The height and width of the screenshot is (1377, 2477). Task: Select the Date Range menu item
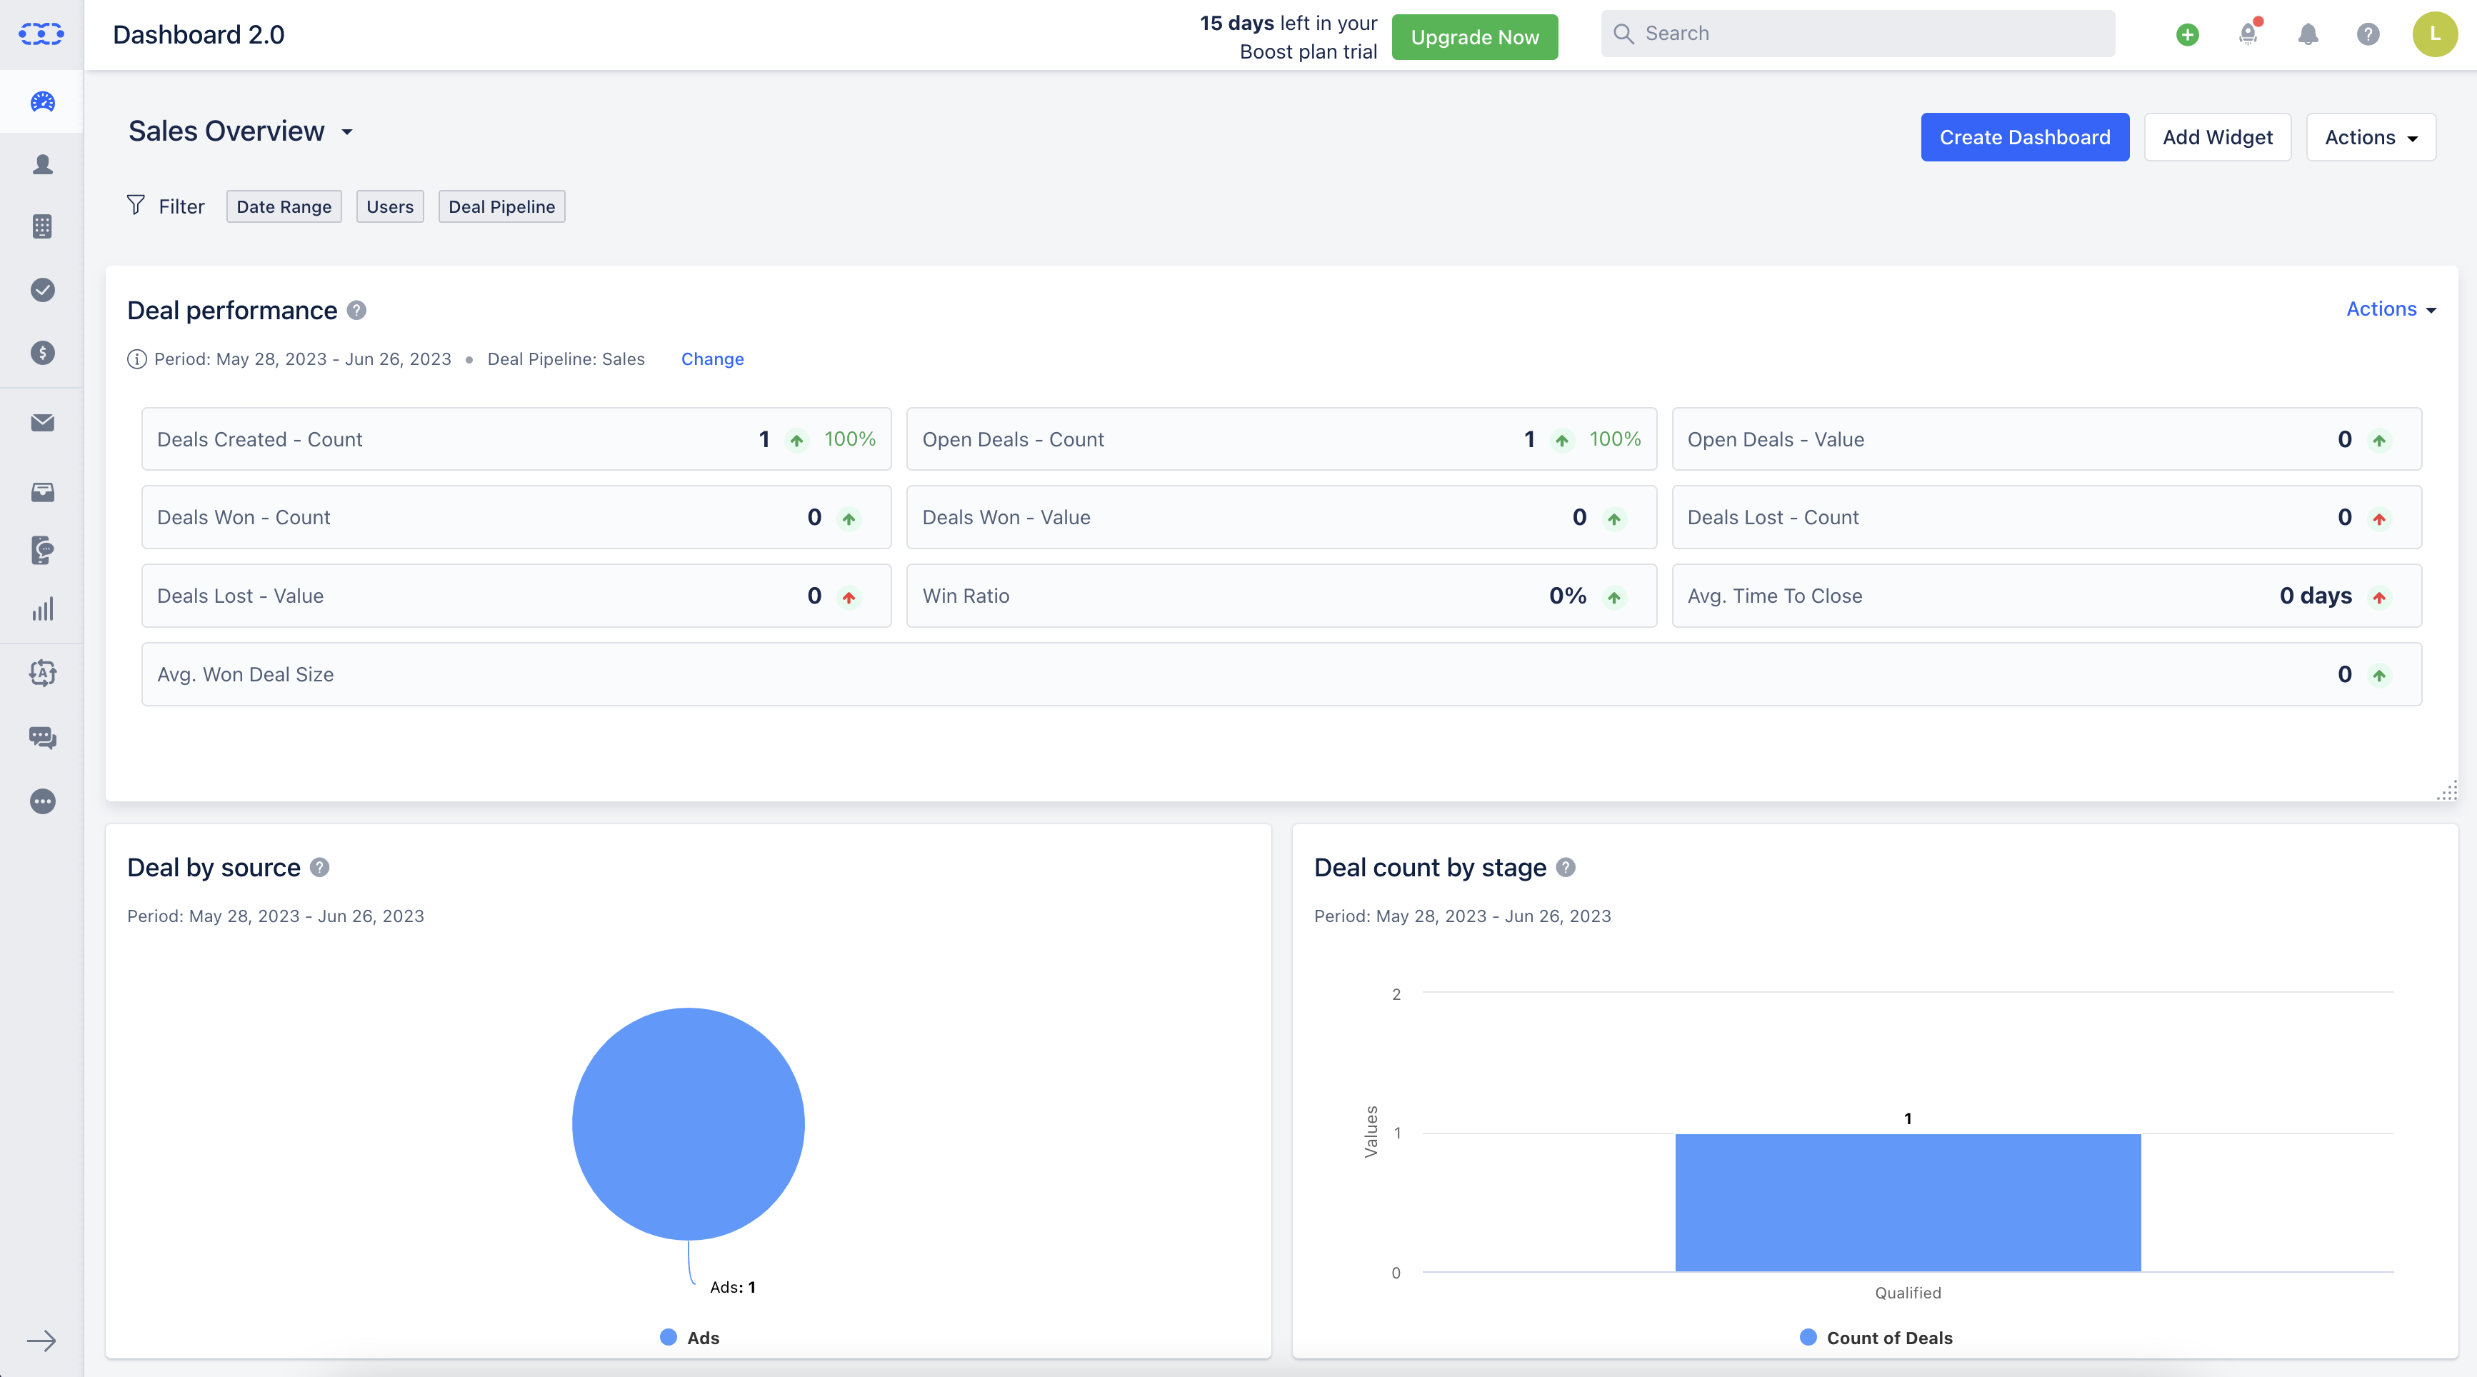click(283, 205)
